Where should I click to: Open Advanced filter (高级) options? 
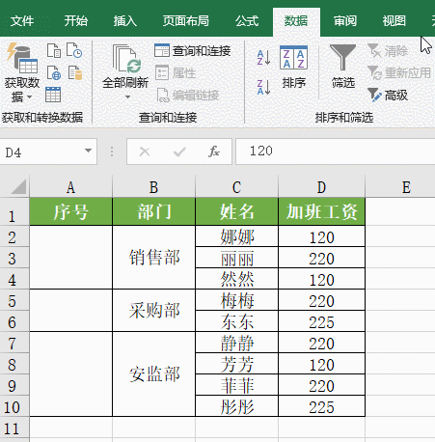[x=388, y=95]
